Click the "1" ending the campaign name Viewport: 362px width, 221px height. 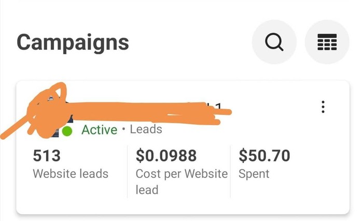coord(218,107)
